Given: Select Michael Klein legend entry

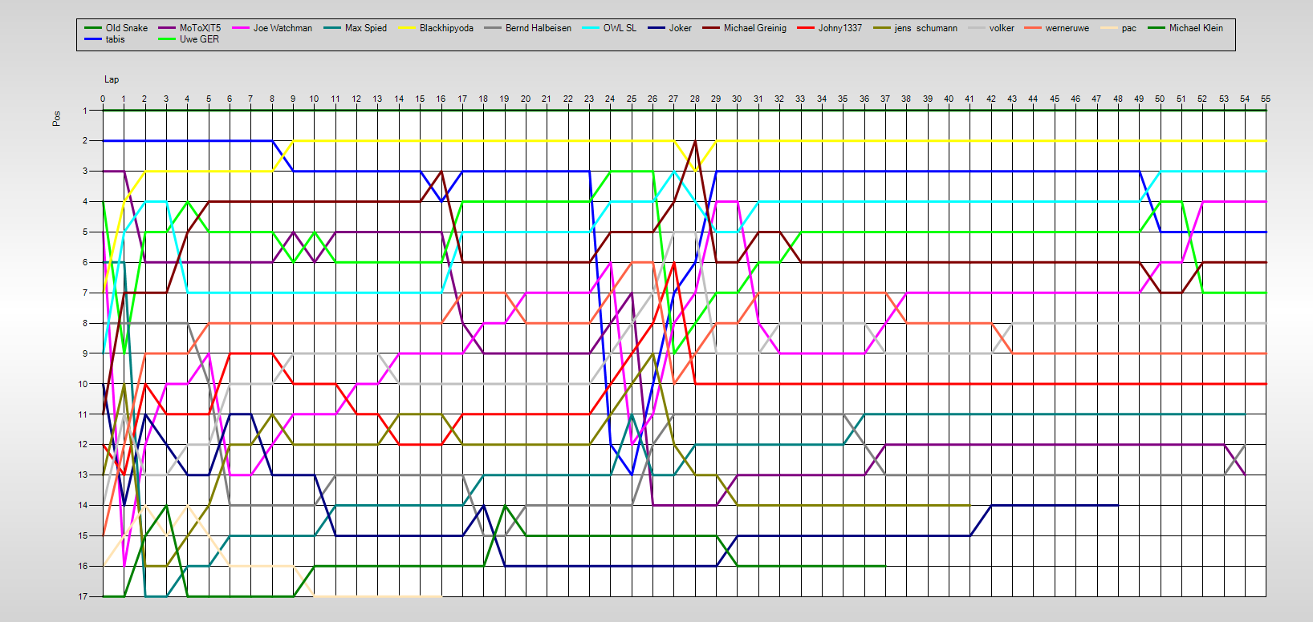Looking at the screenshot, I should tap(1196, 28).
